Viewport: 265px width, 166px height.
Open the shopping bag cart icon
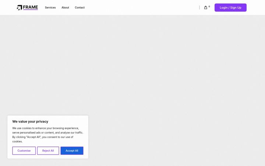[205, 7]
